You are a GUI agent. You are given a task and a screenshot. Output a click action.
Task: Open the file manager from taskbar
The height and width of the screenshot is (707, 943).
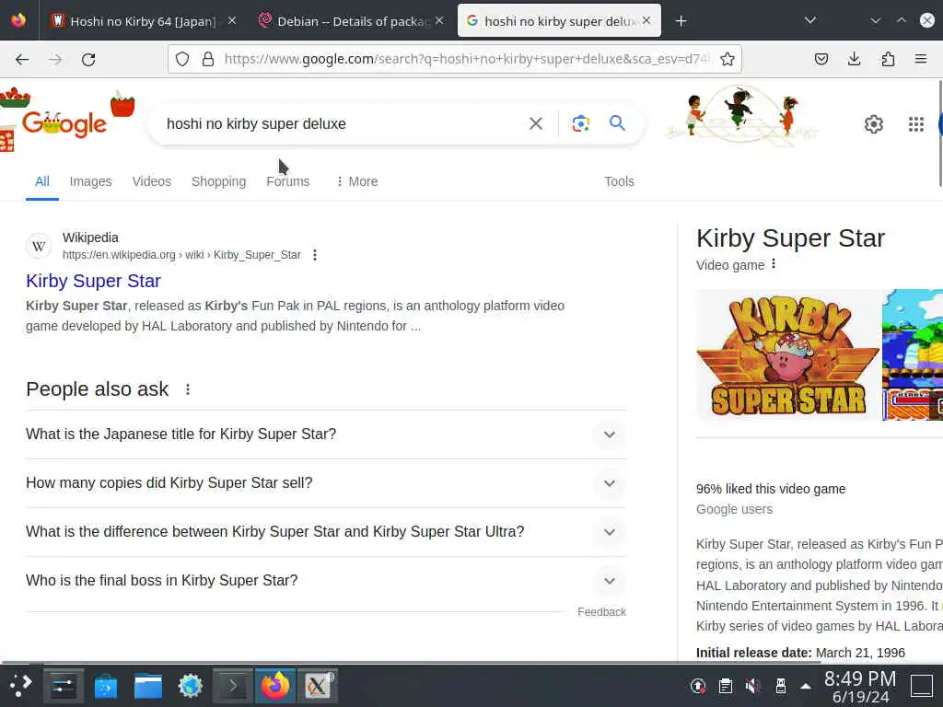click(148, 685)
